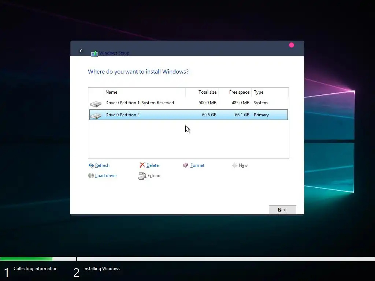Select Drive 0 Partition 1: System Reserved
Viewport: 375px width, 281px height.
[189, 103]
